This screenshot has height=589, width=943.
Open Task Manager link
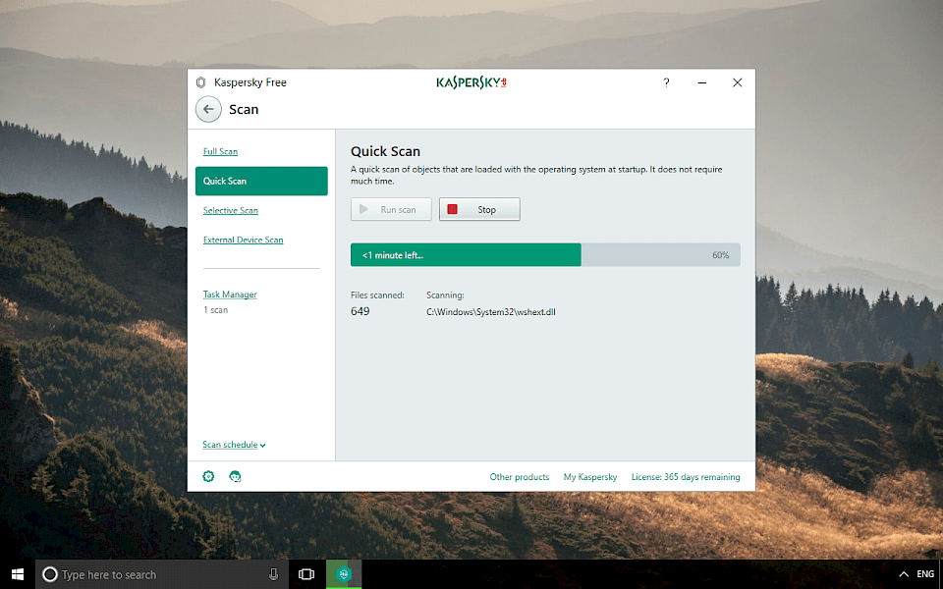[230, 294]
